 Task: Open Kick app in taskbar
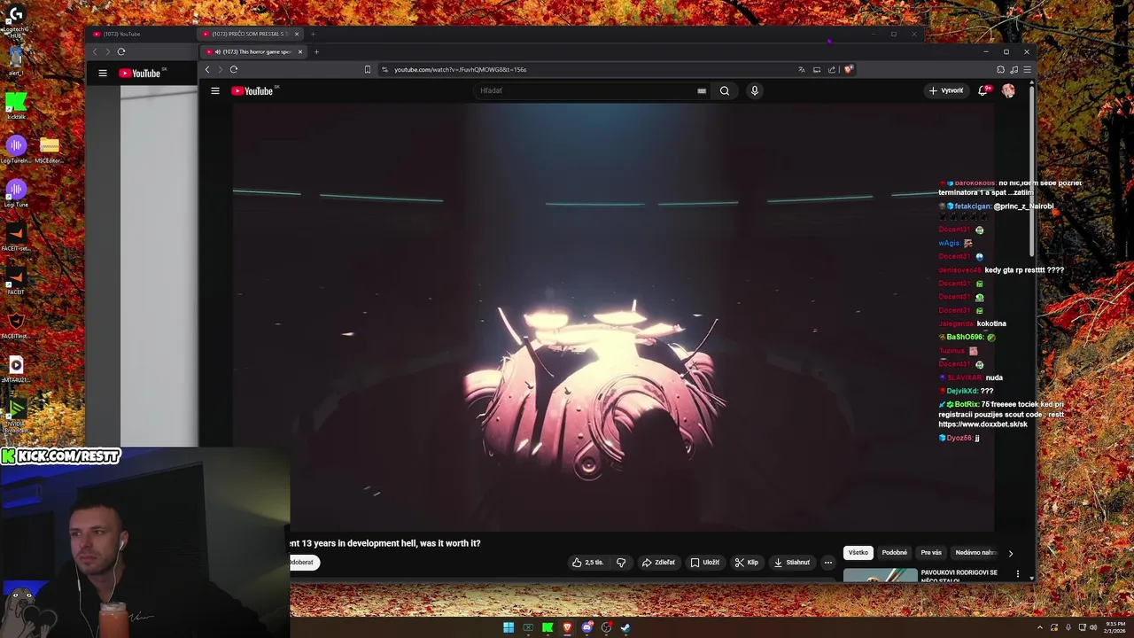coord(548,627)
